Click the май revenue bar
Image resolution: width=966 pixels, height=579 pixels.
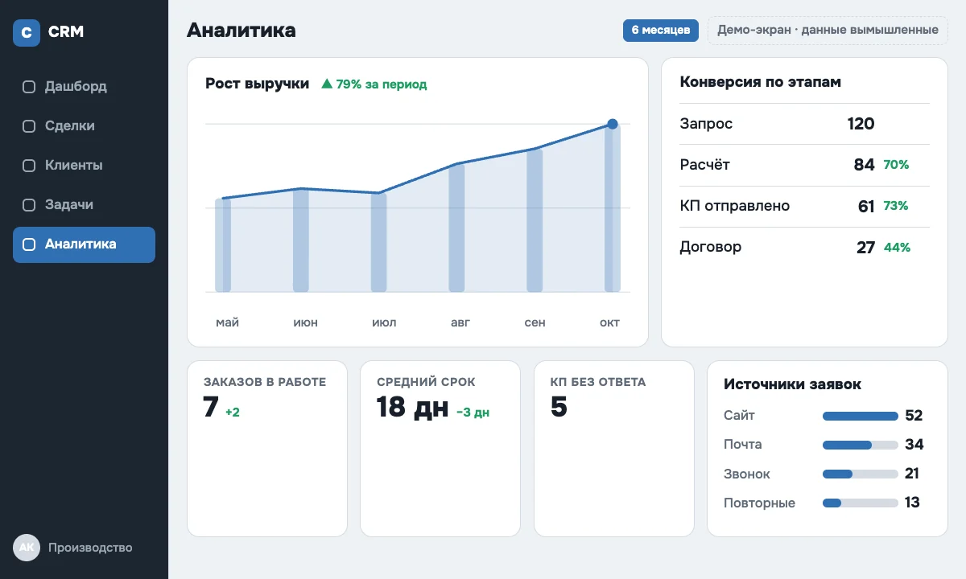(x=223, y=245)
